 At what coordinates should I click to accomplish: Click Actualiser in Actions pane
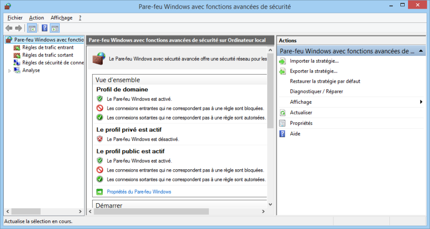[301, 113]
